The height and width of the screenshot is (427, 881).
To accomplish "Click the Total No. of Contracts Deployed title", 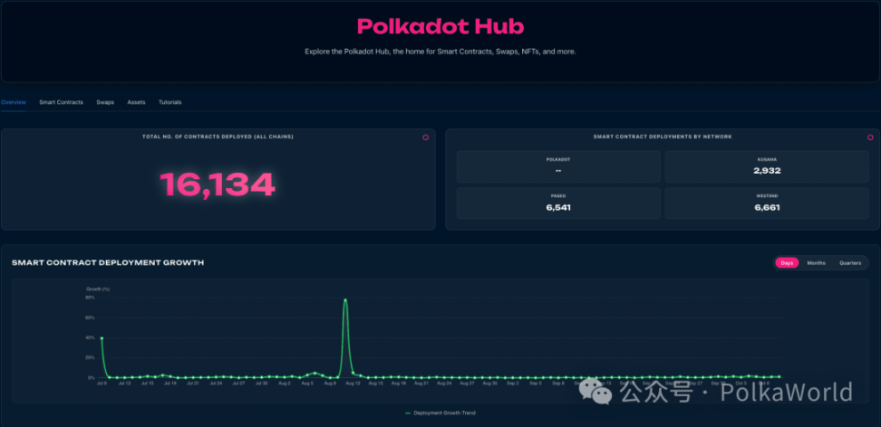I will [218, 137].
